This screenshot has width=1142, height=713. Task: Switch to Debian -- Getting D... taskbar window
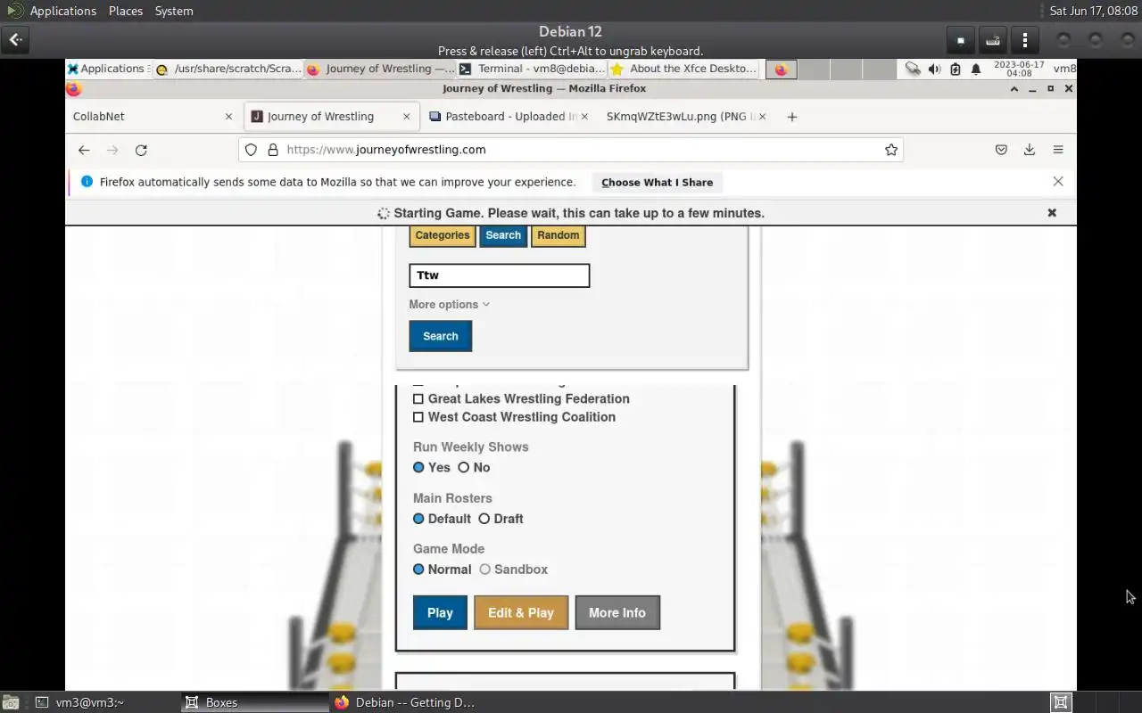tap(404, 702)
